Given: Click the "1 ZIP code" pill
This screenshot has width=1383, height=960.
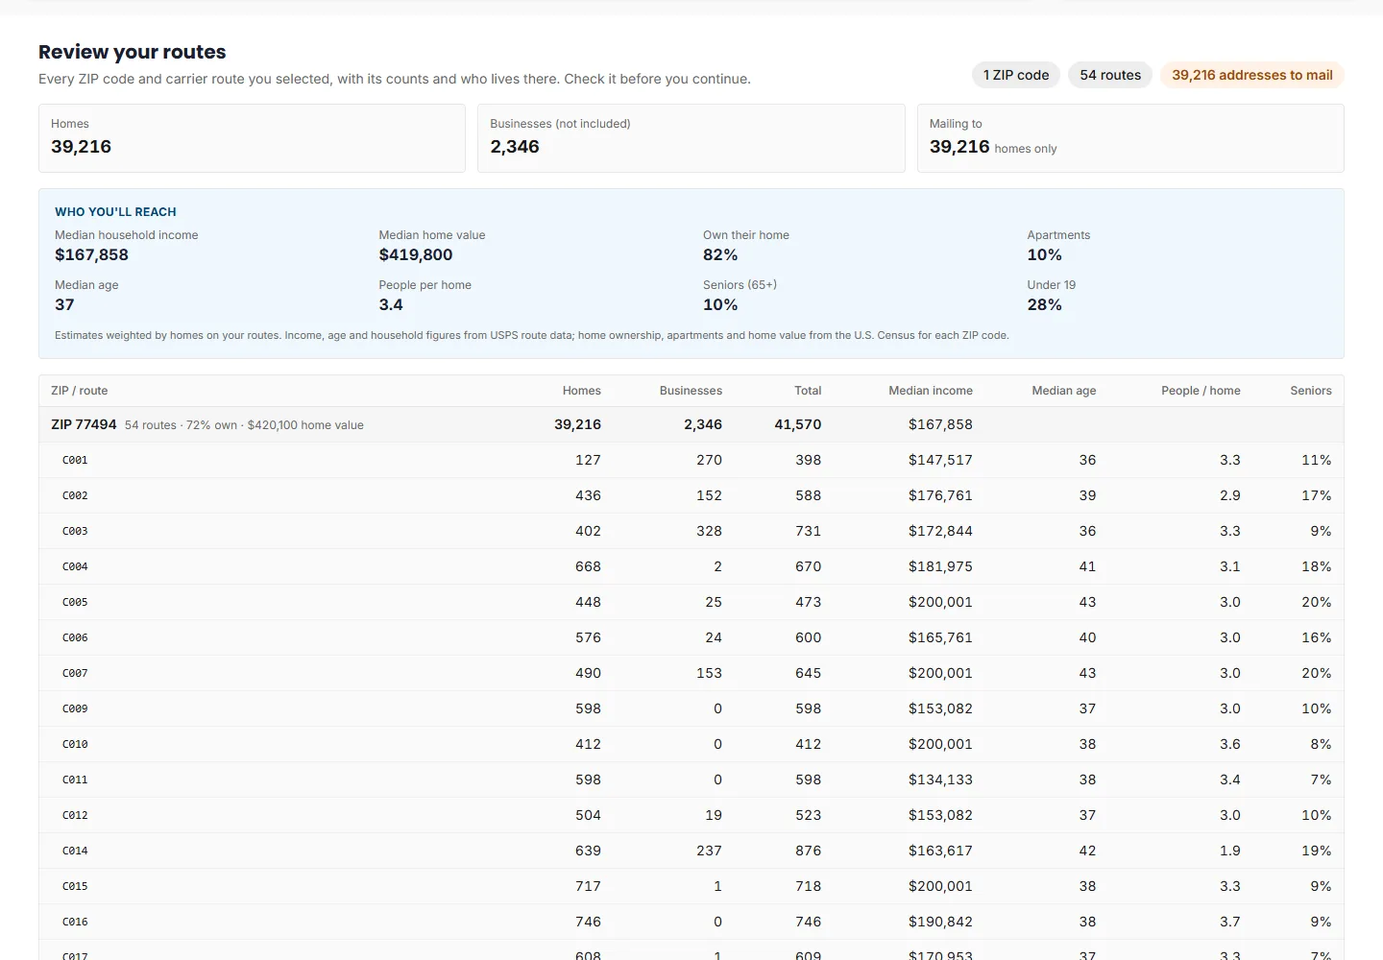Looking at the screenshot, I should tap(1016, 75).
